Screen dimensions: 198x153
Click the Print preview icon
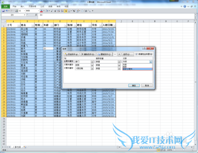click(17, 11)
